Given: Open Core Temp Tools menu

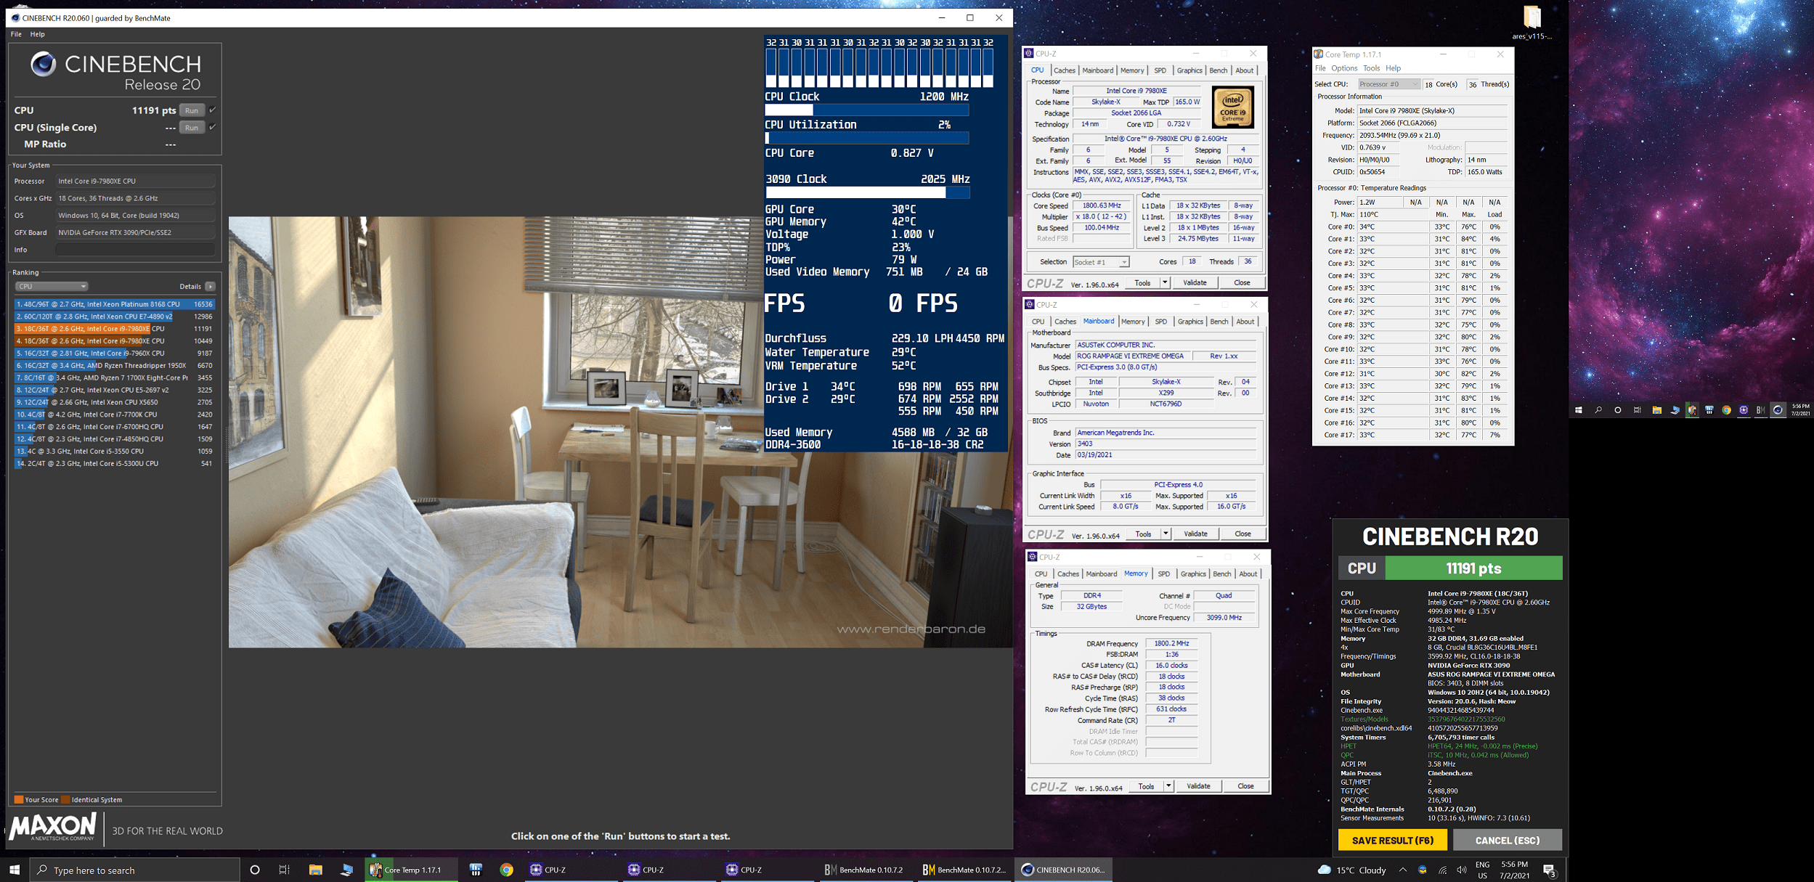Looking at the screenshot, I should [1371, 68].
